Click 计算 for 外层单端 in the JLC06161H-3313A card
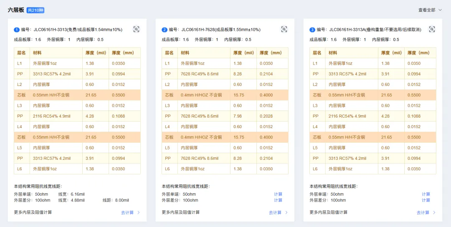Image resolution: width=451 pixels, height=227 pixels. point(426,194)
